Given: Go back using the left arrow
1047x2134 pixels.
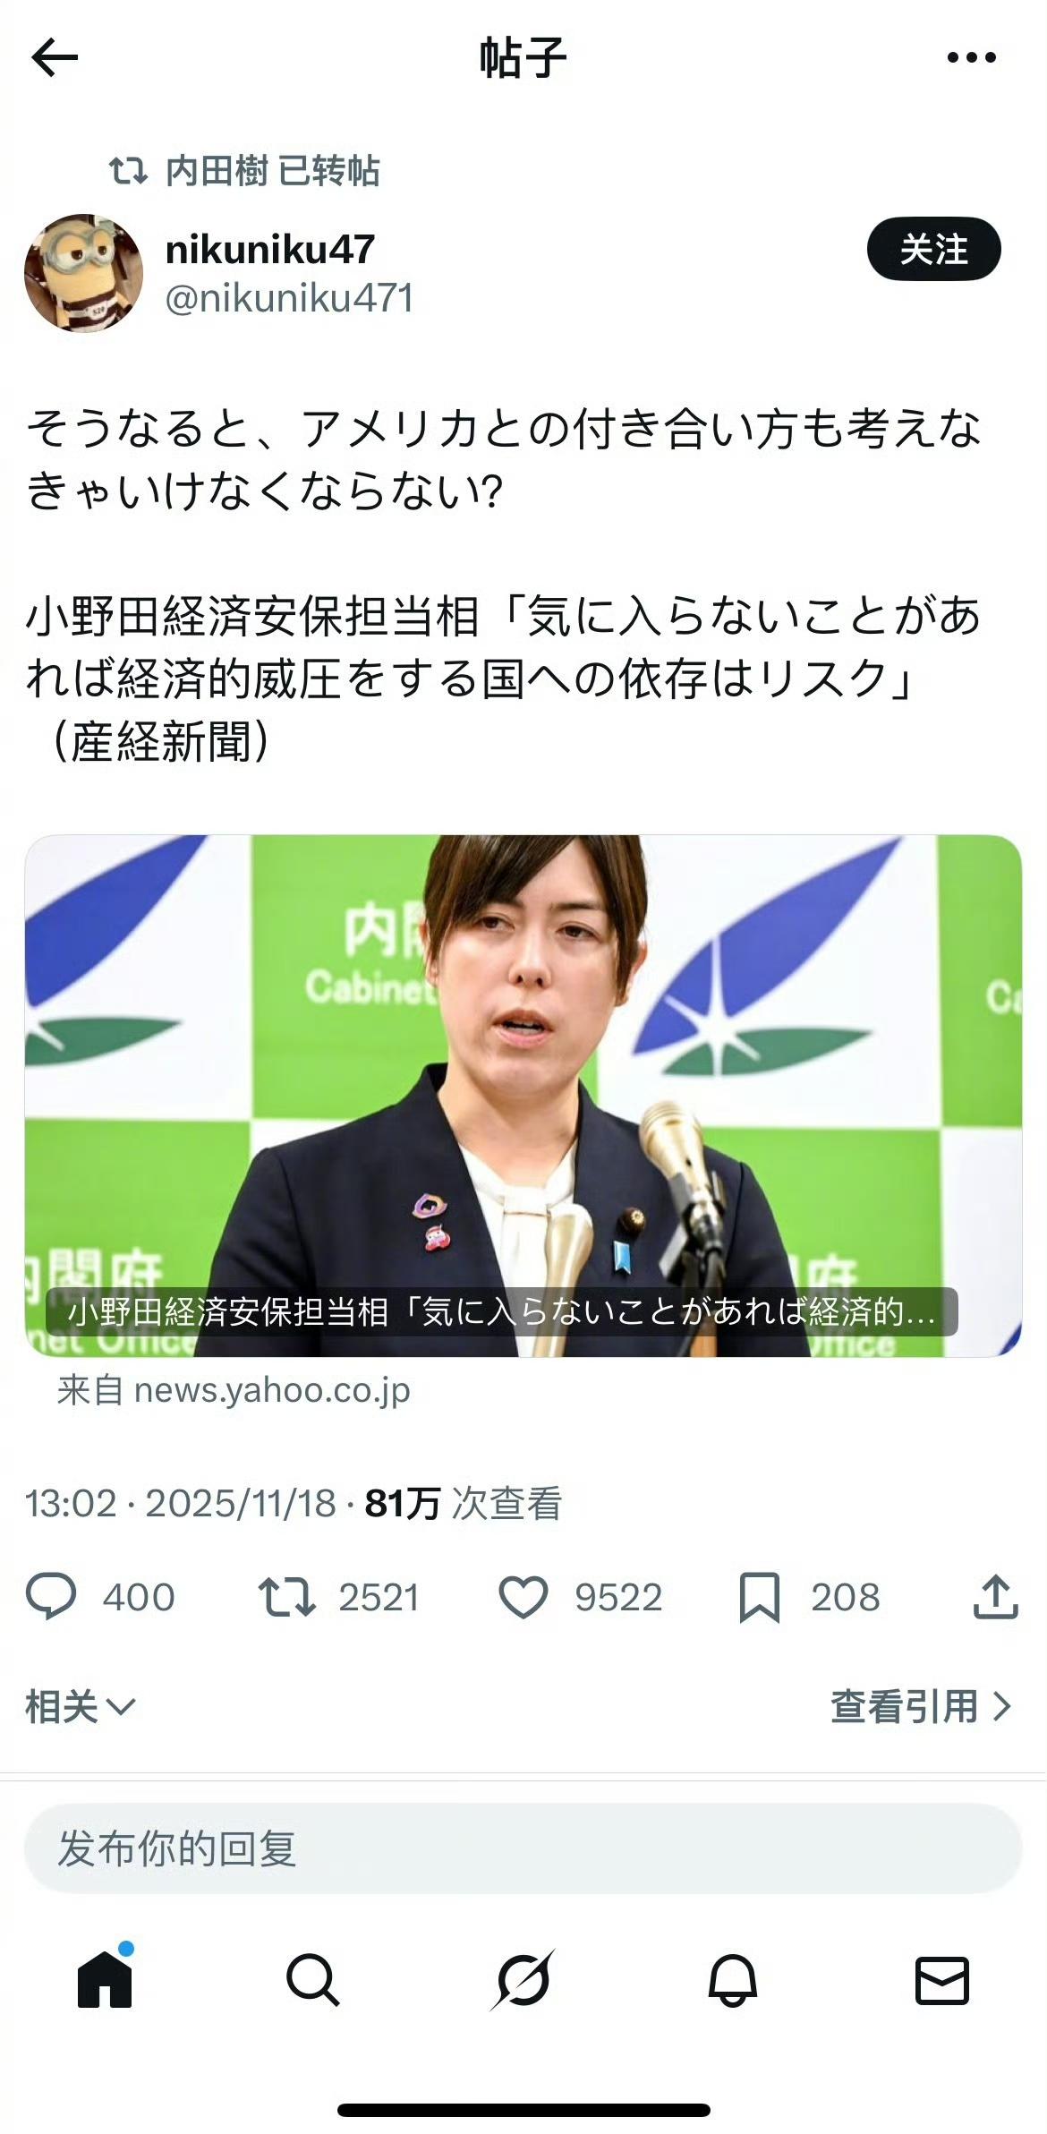Looking at the screenshot, I should pyautogui.click(x=55, y=58).
